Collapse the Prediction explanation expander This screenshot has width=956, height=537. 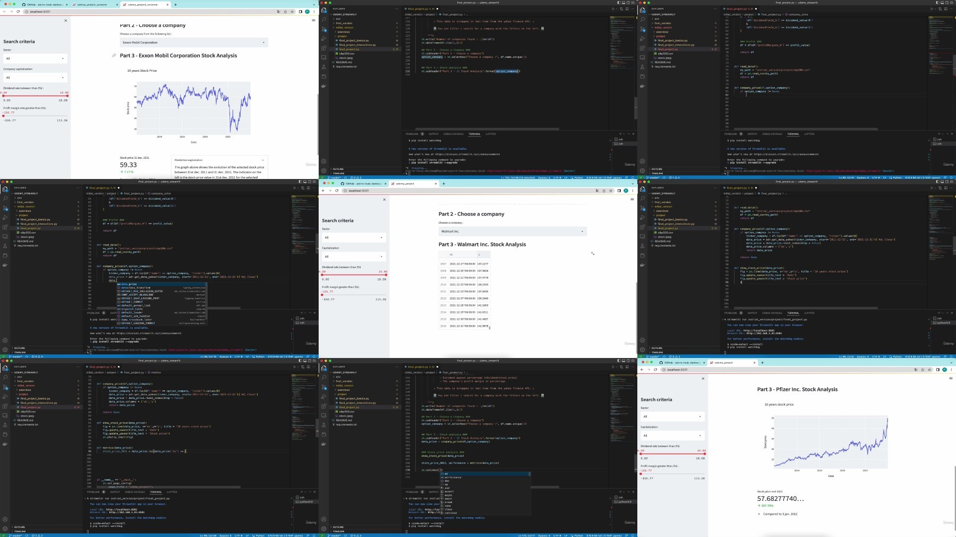coord(262,160)
